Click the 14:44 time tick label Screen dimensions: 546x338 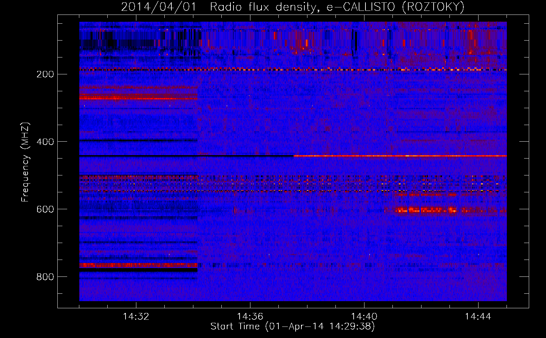coord(478,317)
